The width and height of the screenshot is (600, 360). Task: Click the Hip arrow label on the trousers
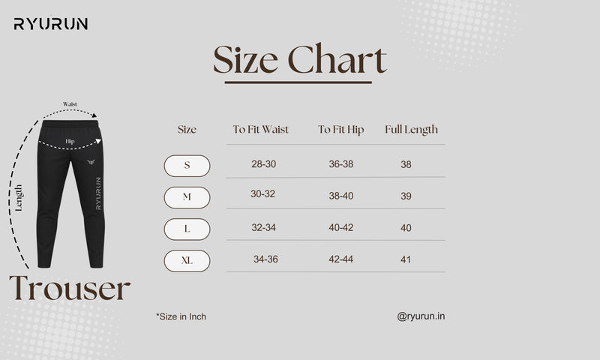point(70,140)
